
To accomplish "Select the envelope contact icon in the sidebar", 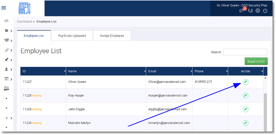I will (x=7, y=41).
